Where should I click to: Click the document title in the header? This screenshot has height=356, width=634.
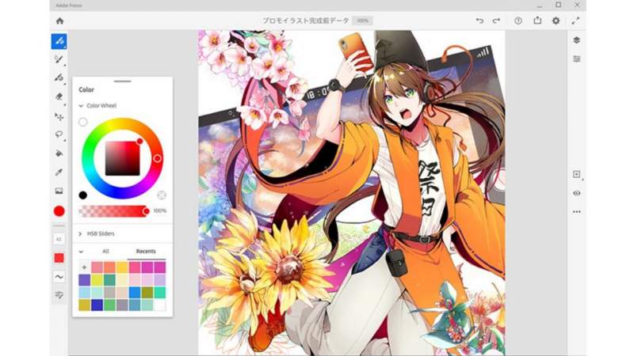306,21
